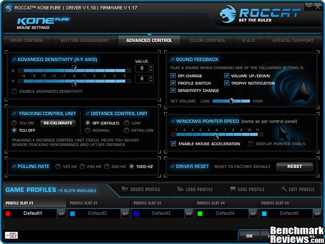This screenshot has height=244, width=325.
Task: Open the Color Control tab
Action: point(207,40)
